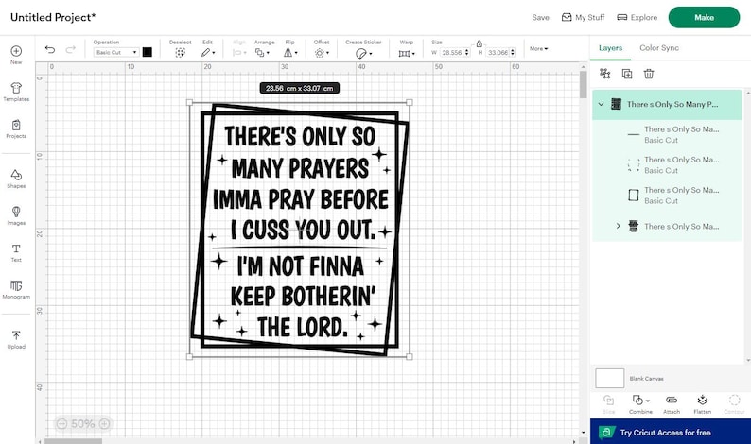Viewport: 751px width, 444px height.
Task: Switch to the Layers tab
Action: click(x=610, y=48)
